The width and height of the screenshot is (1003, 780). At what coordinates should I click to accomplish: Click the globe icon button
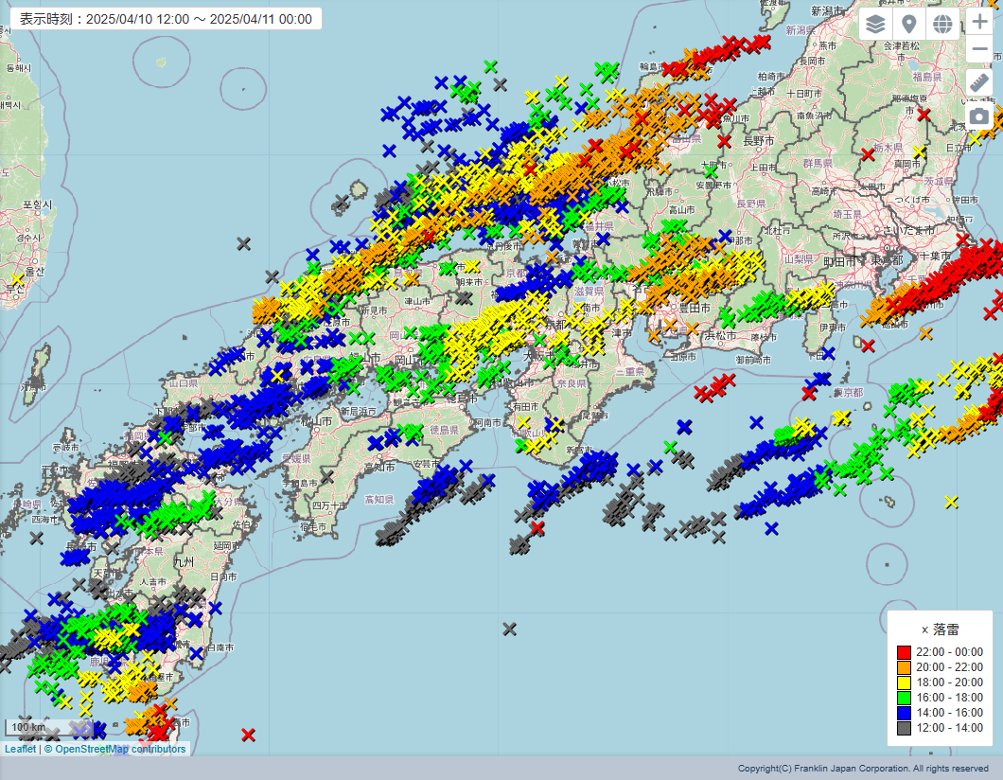click(942, 25)
